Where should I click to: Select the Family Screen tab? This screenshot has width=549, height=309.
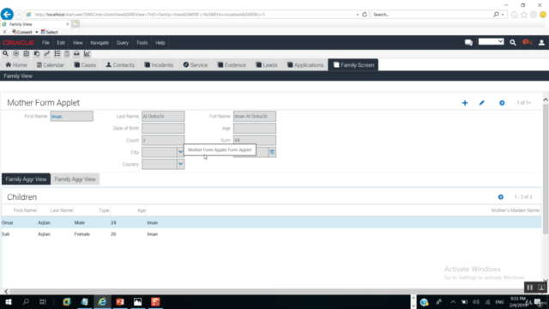click(353, 65)
